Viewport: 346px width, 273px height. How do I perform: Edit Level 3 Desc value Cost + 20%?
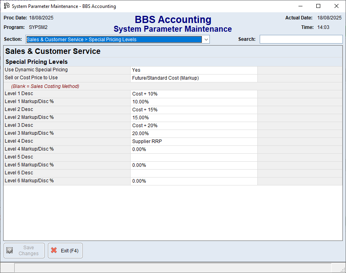point(194,126)
